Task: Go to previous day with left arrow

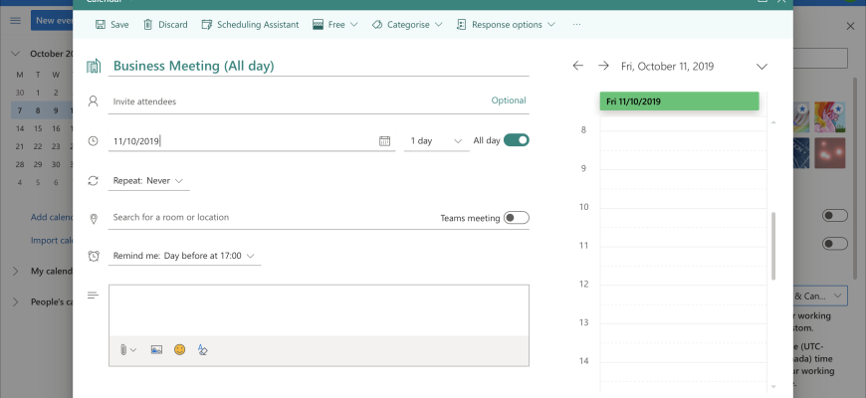Action: [578, 66]
